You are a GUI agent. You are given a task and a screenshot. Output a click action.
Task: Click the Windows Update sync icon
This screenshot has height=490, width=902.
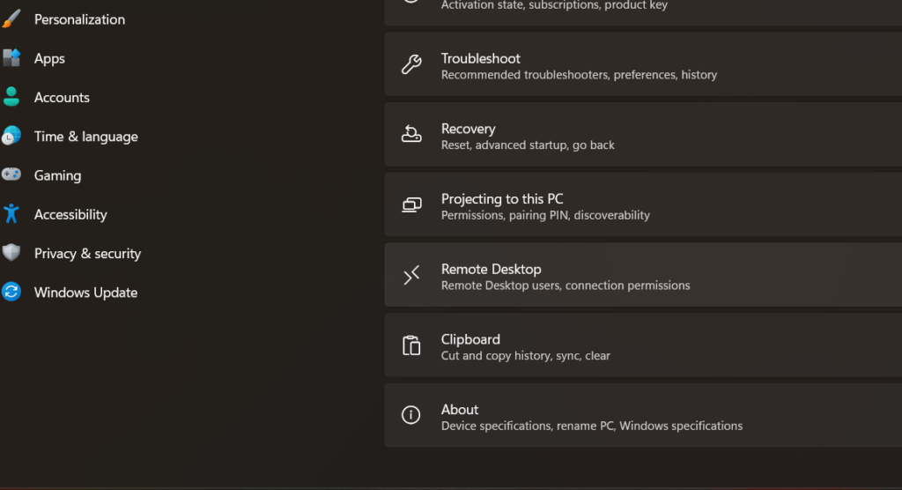[11, 293]
